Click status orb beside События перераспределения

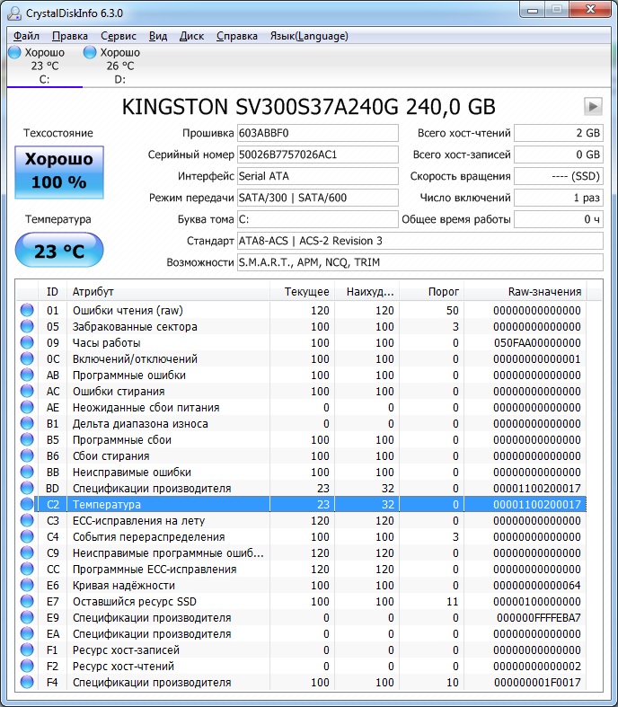(27, 536)
